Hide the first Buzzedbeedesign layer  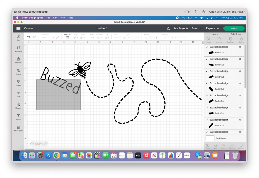[240, 47]
